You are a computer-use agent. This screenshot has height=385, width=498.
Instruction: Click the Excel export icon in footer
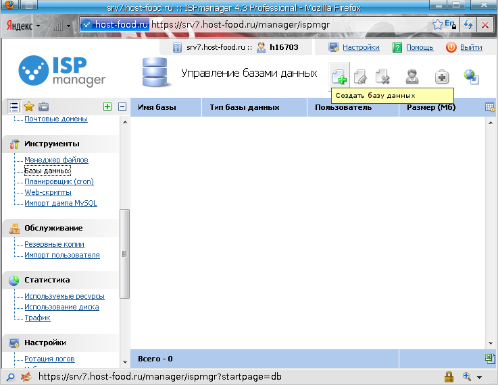[490, 359]
